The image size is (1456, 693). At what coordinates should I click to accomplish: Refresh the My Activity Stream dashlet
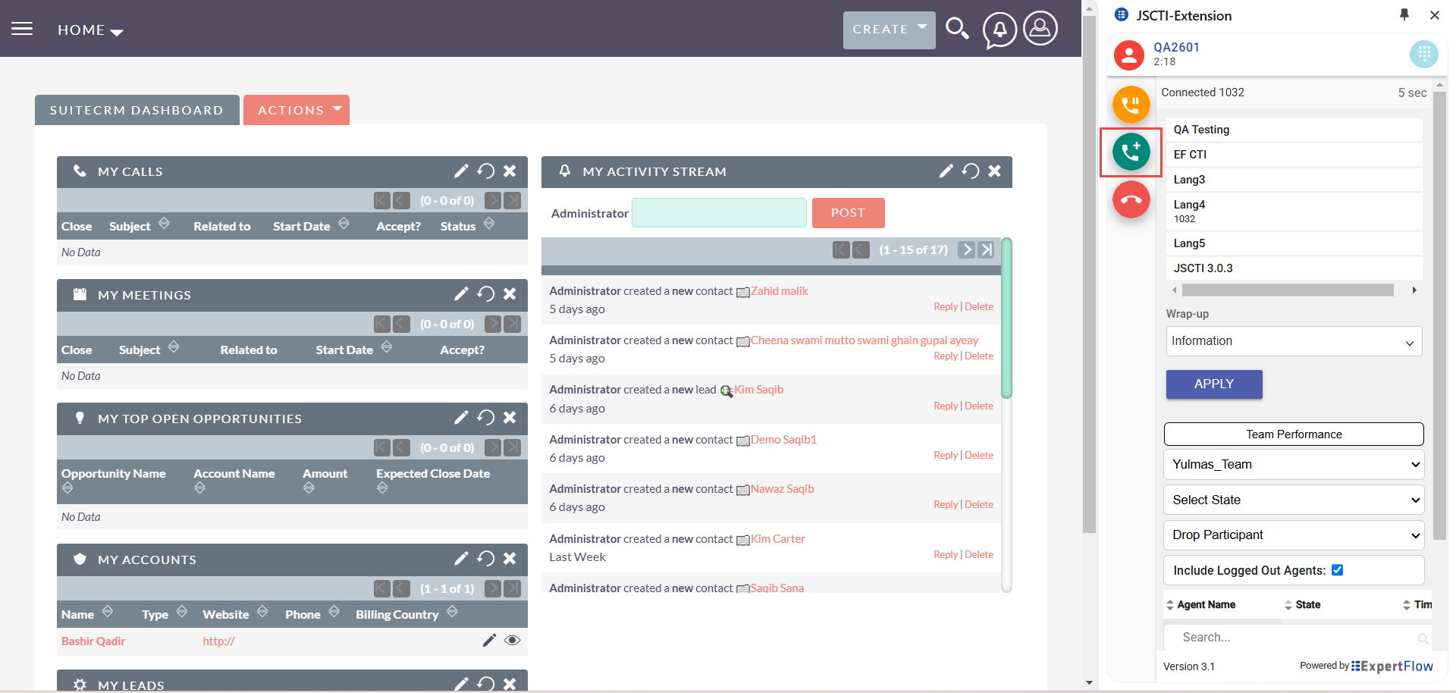(x=970, y=171)
